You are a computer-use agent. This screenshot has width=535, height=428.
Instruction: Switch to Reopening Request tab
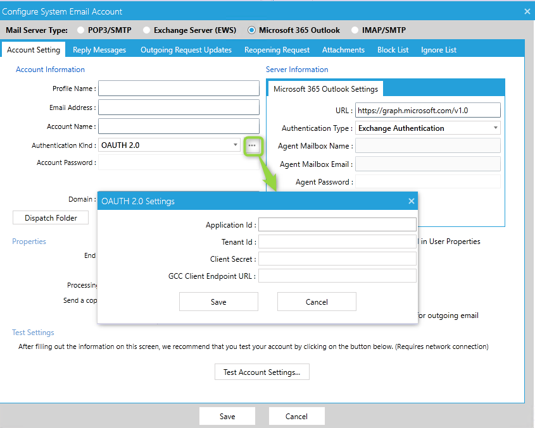277,50
